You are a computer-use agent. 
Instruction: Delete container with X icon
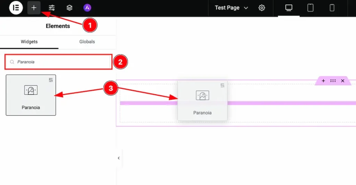(342, 81)
